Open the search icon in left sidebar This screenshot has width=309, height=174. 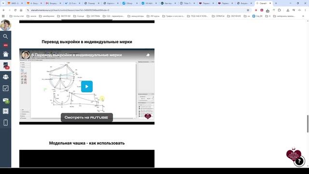[5, 36]
